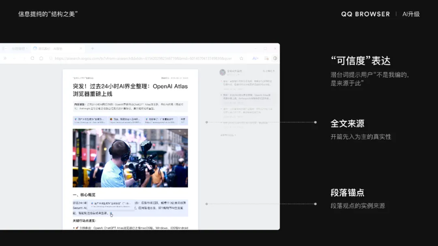438x246 pixels.
Task: Click the new tab plus icon
Action: 92,49
